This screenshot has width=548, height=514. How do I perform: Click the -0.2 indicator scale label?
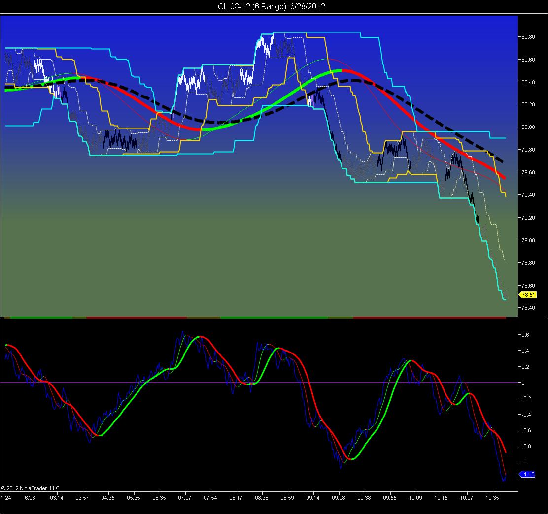pos(526,398)
